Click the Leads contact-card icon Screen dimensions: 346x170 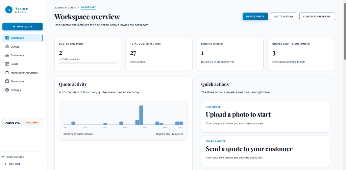point(7,64)
